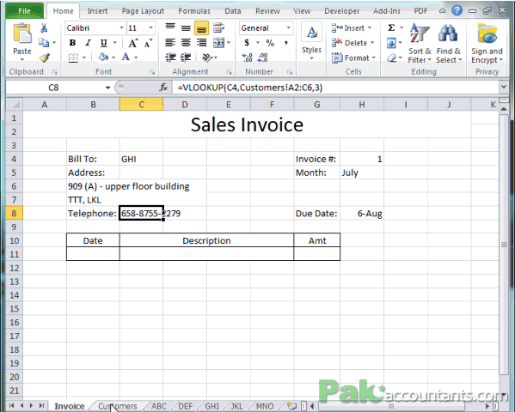The height and width of the screenshot is (412, 515).
Task: Switch to the Formulas ribbon tab
Action: (194, 11)
